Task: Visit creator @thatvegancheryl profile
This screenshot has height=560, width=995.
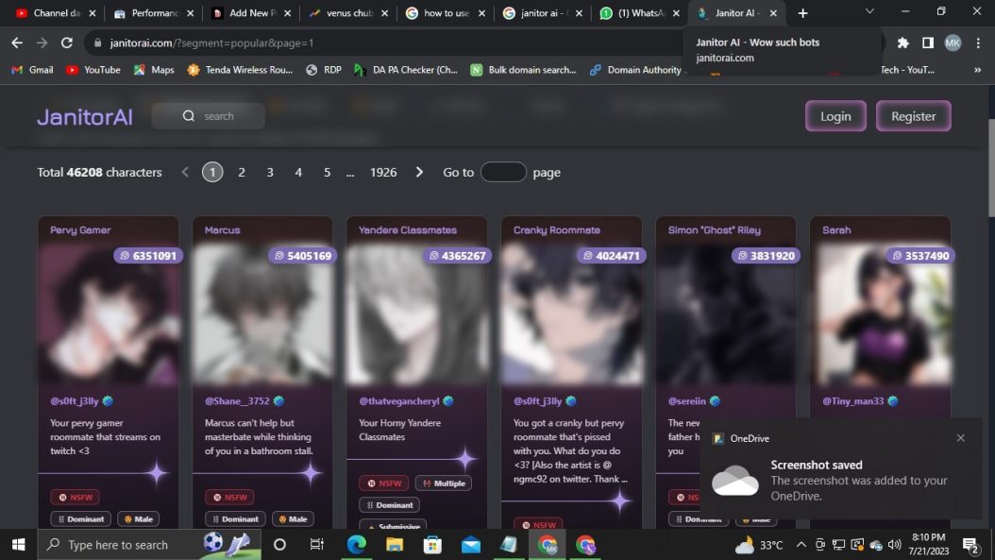Action: point(399,401)
